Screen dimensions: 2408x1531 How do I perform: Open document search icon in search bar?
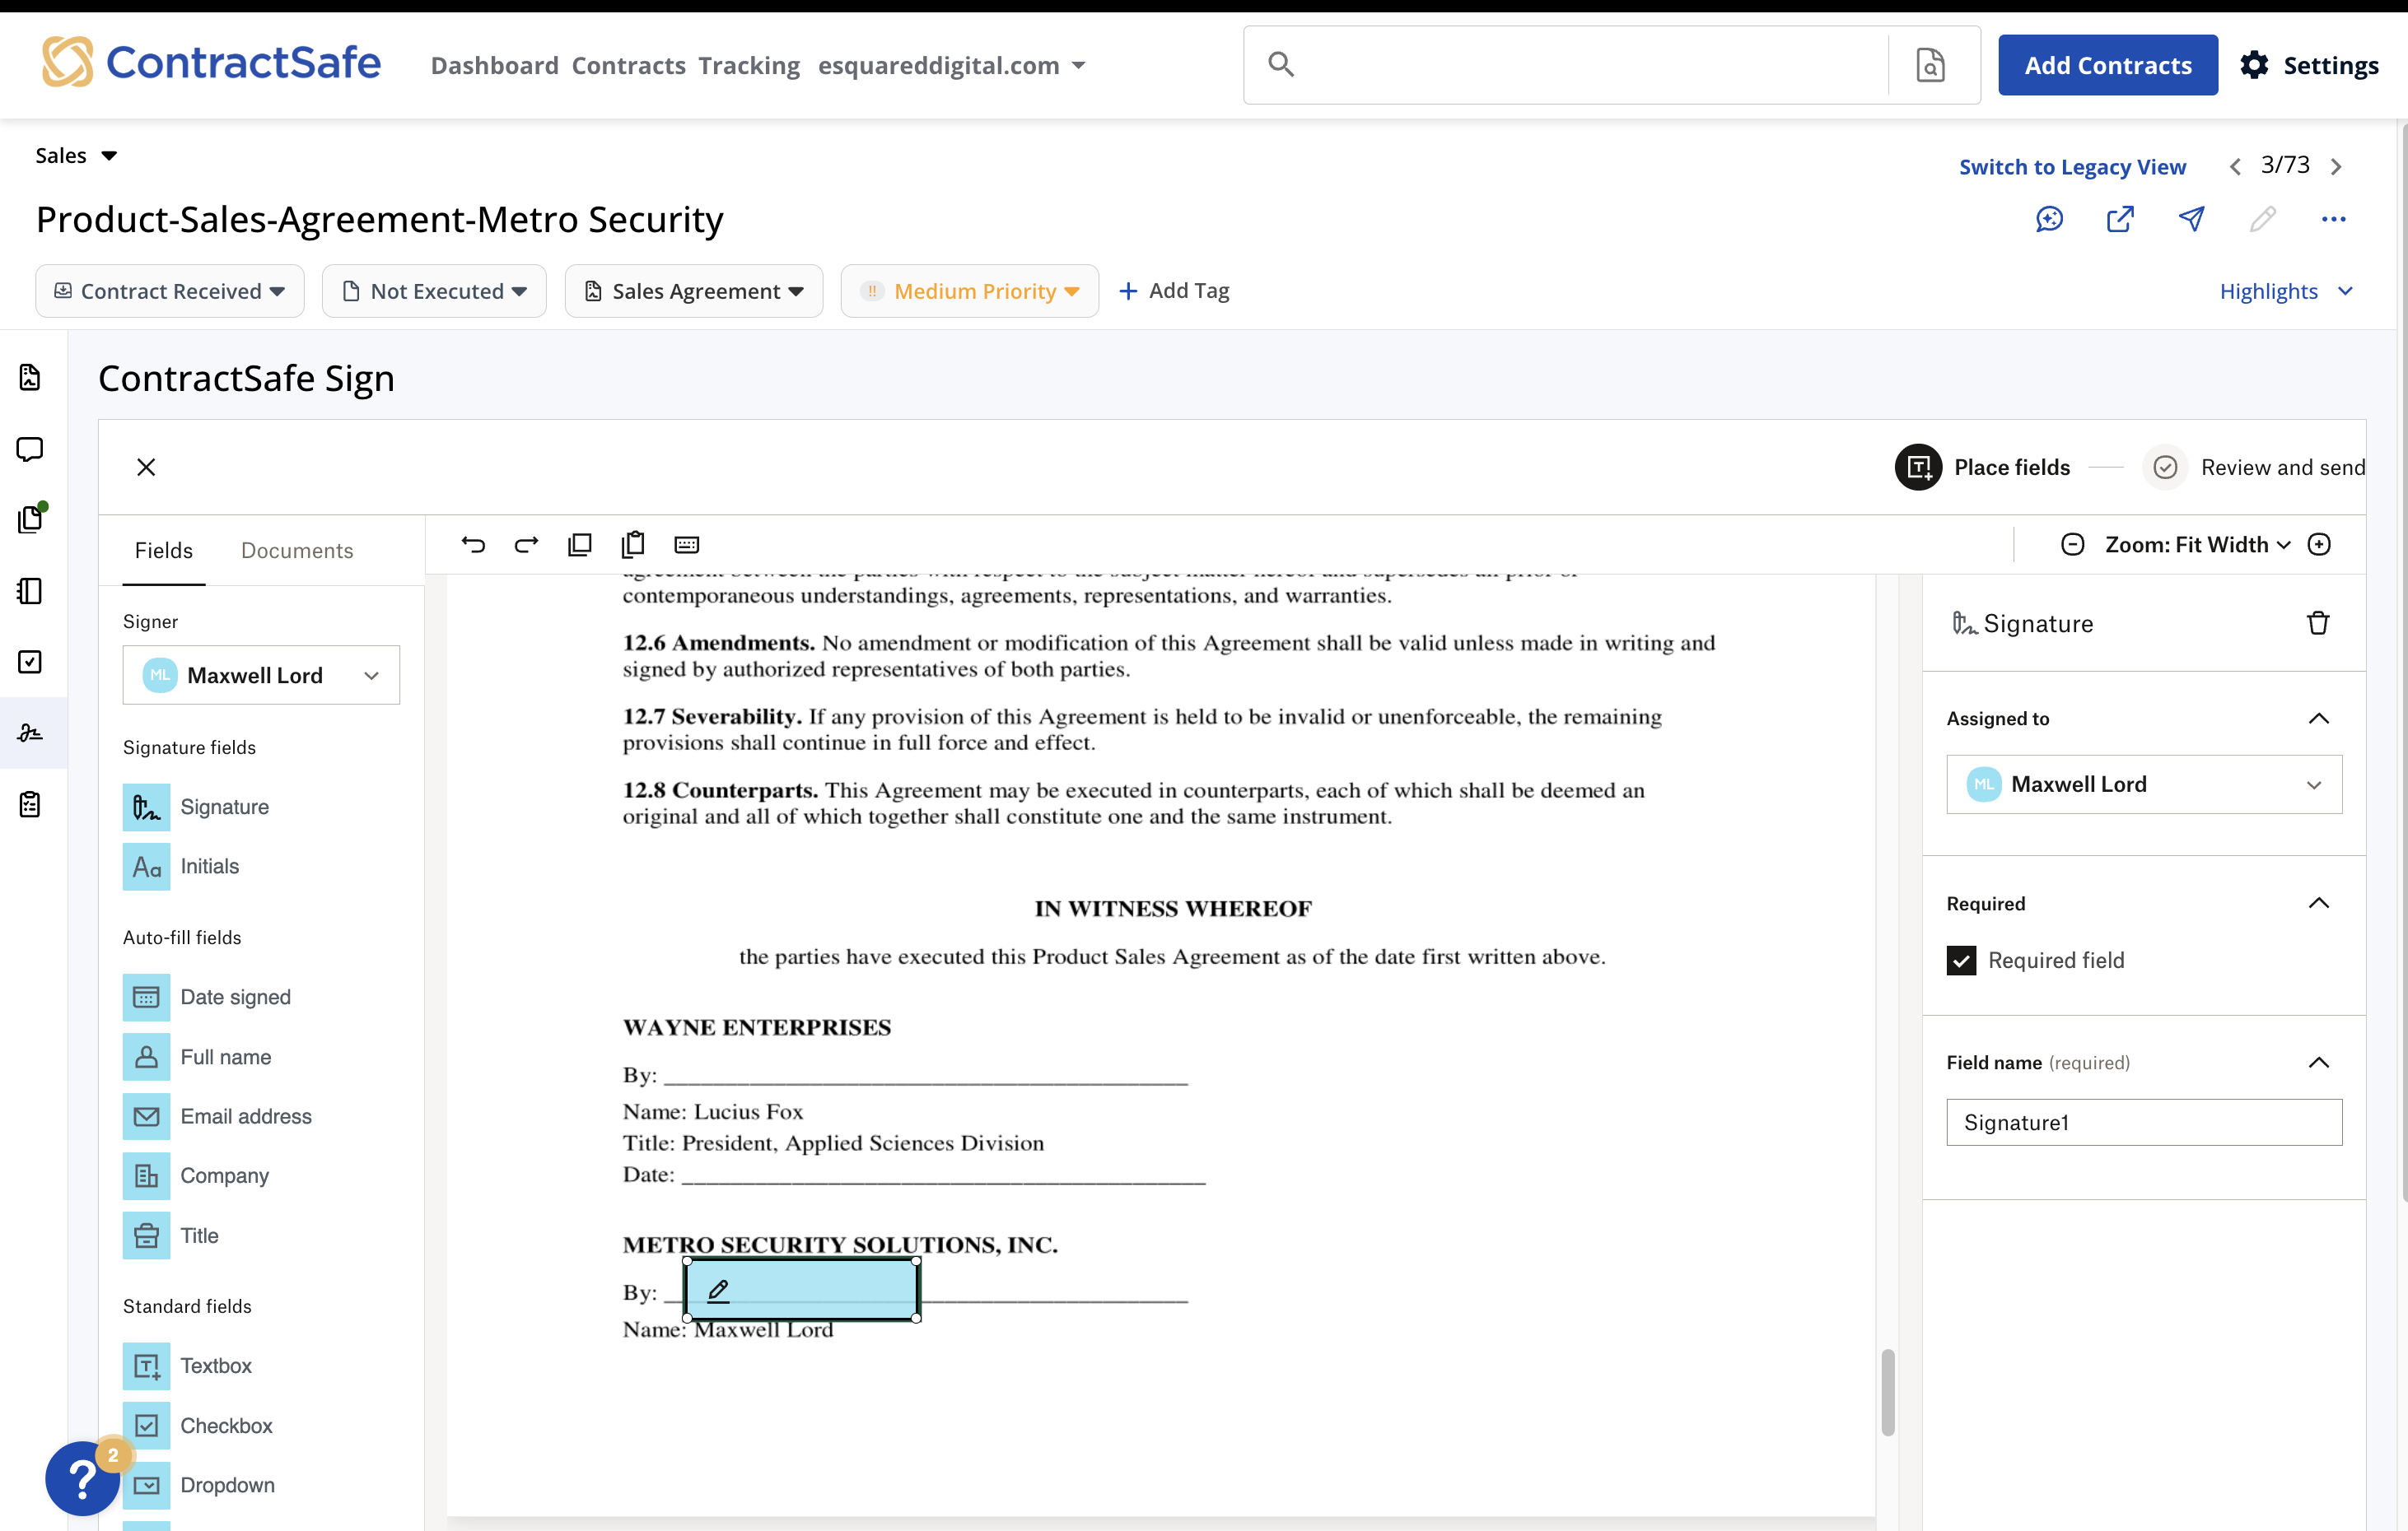click(1930, 65)
